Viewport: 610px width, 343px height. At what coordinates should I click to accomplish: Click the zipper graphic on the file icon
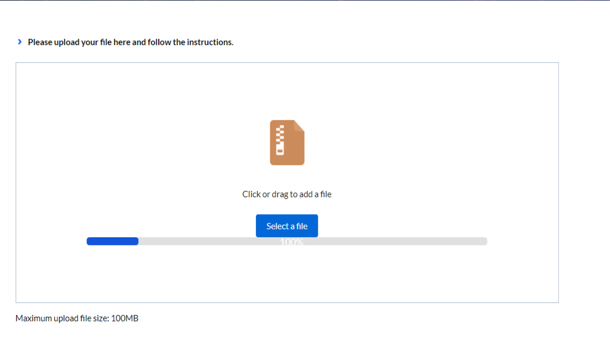point(279,141)
